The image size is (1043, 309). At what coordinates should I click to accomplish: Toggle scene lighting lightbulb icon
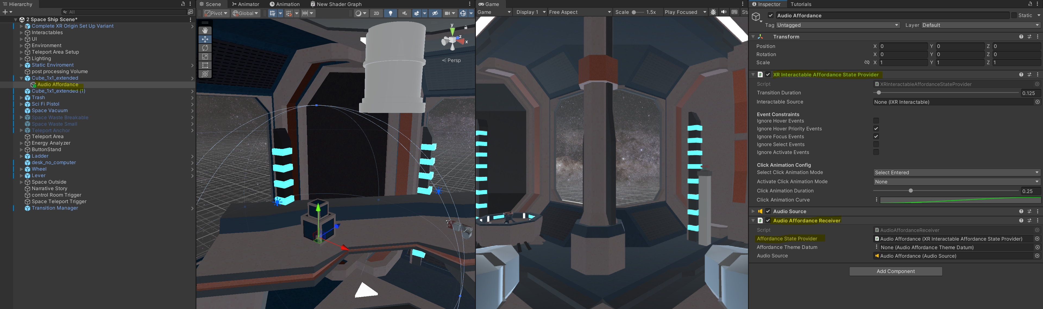click(x=390, y=13)
